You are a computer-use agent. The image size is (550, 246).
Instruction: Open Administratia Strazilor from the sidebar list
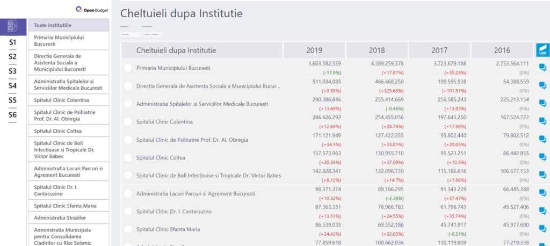pyautogui.click(x=68, y=218)
